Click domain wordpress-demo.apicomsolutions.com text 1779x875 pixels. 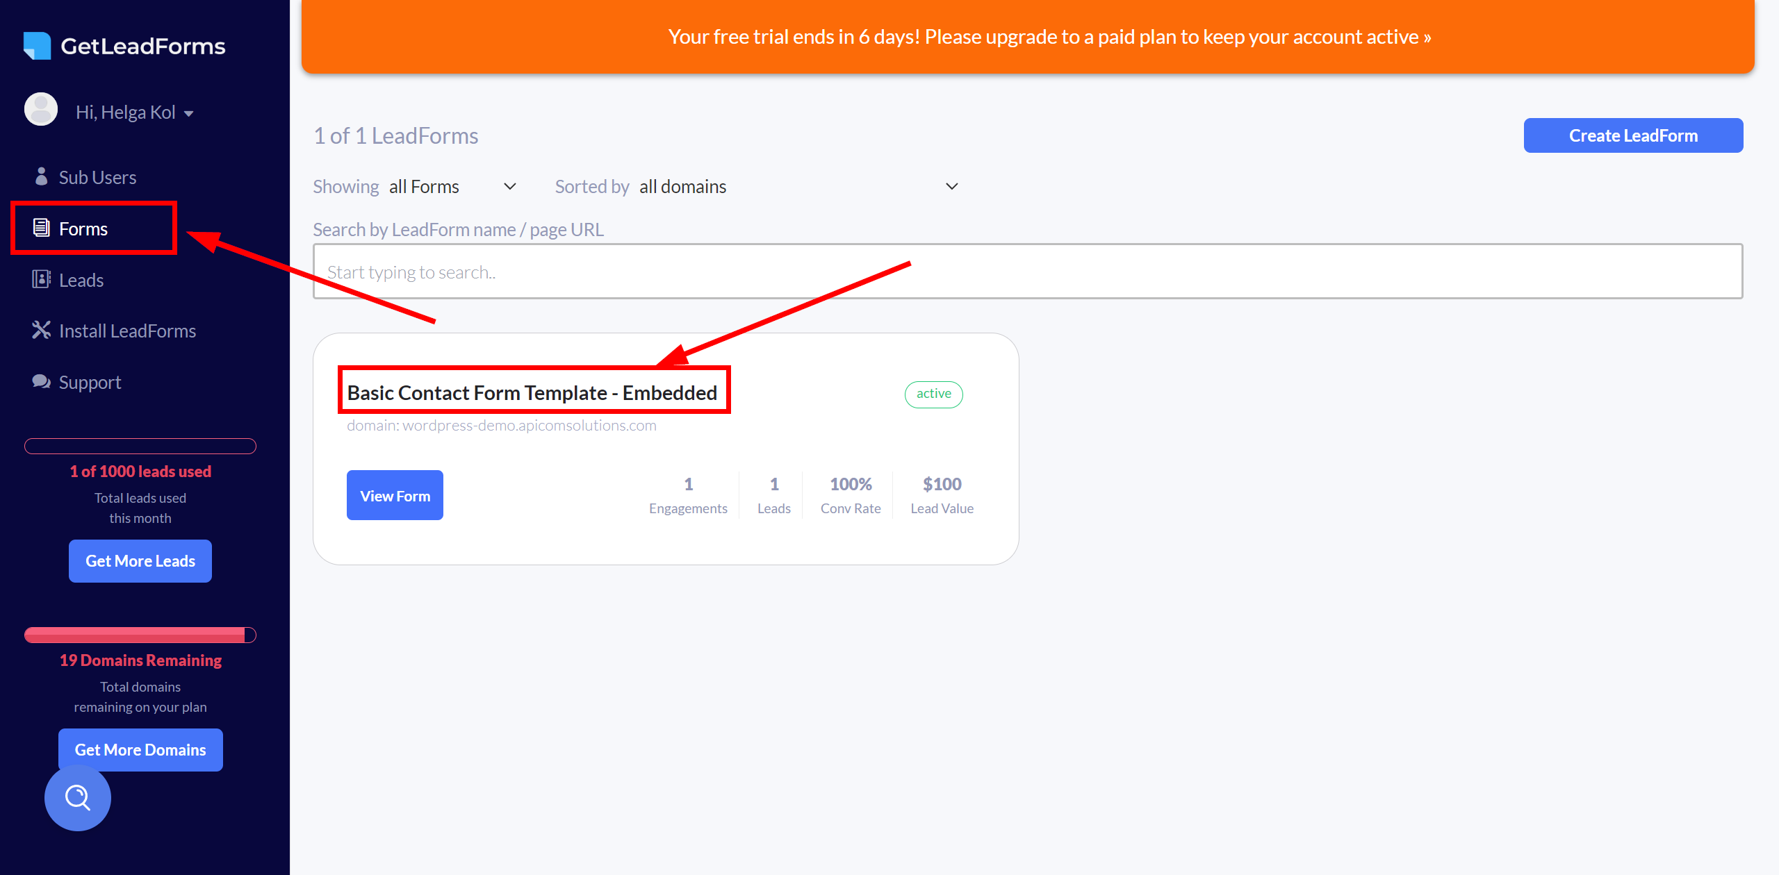[x=502, y=425]
